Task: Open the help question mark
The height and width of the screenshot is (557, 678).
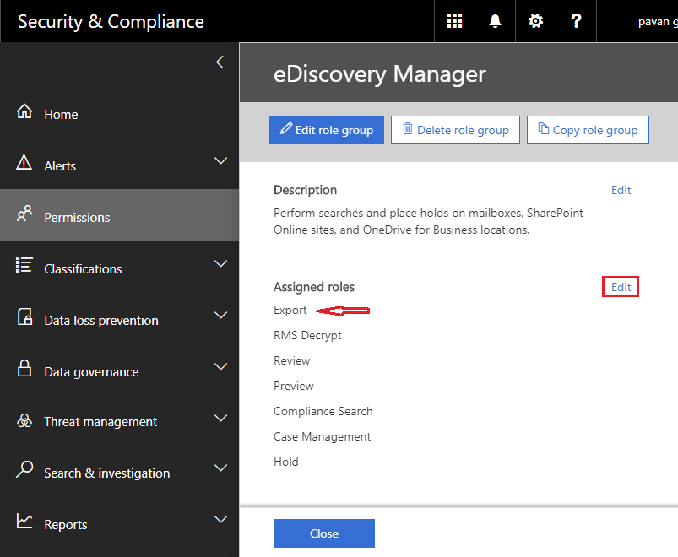Action: (x=576, y=21)
